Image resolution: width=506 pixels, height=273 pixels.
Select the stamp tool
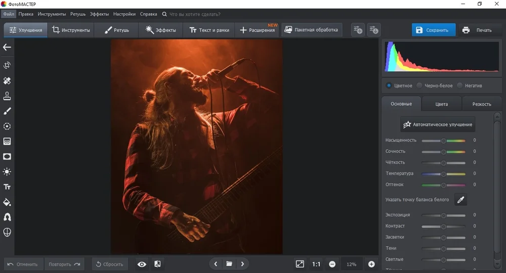point(7,96)
